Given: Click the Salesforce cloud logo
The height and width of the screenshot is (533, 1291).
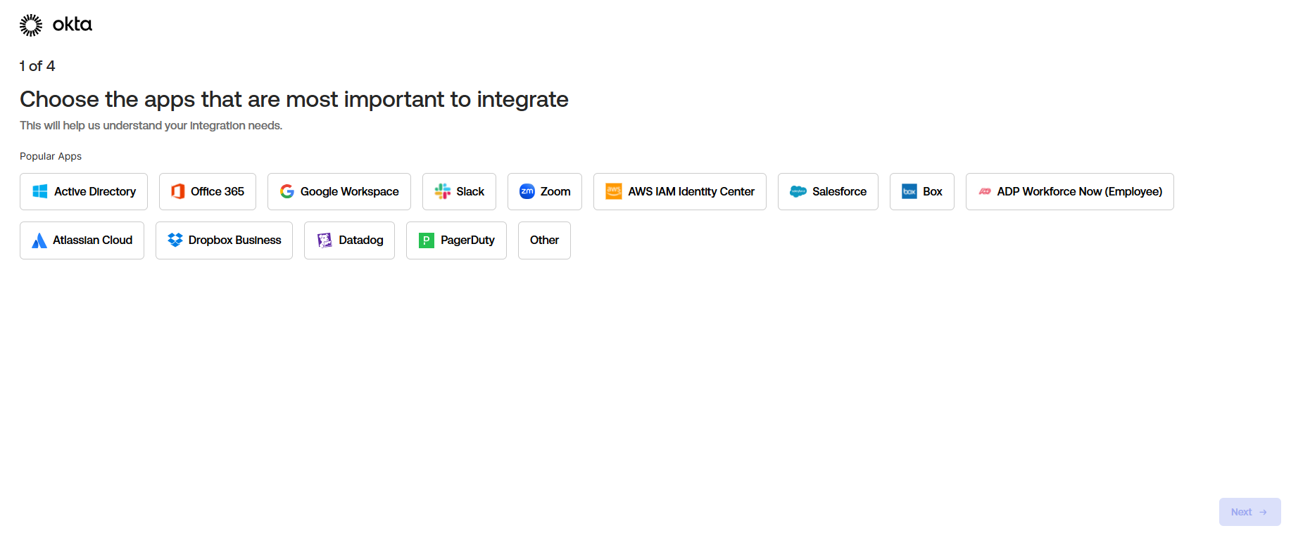Looking at the screenshot, I should [798, 191].
